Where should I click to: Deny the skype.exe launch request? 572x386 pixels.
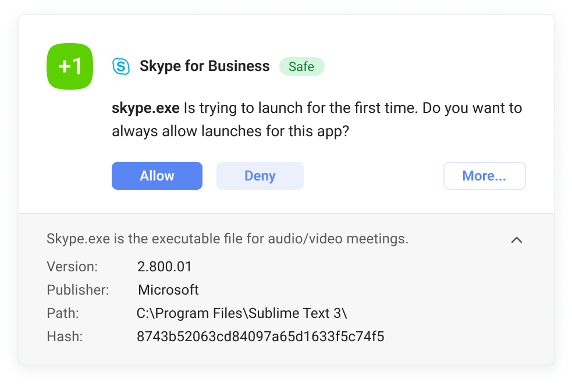(x=260, y=175)
